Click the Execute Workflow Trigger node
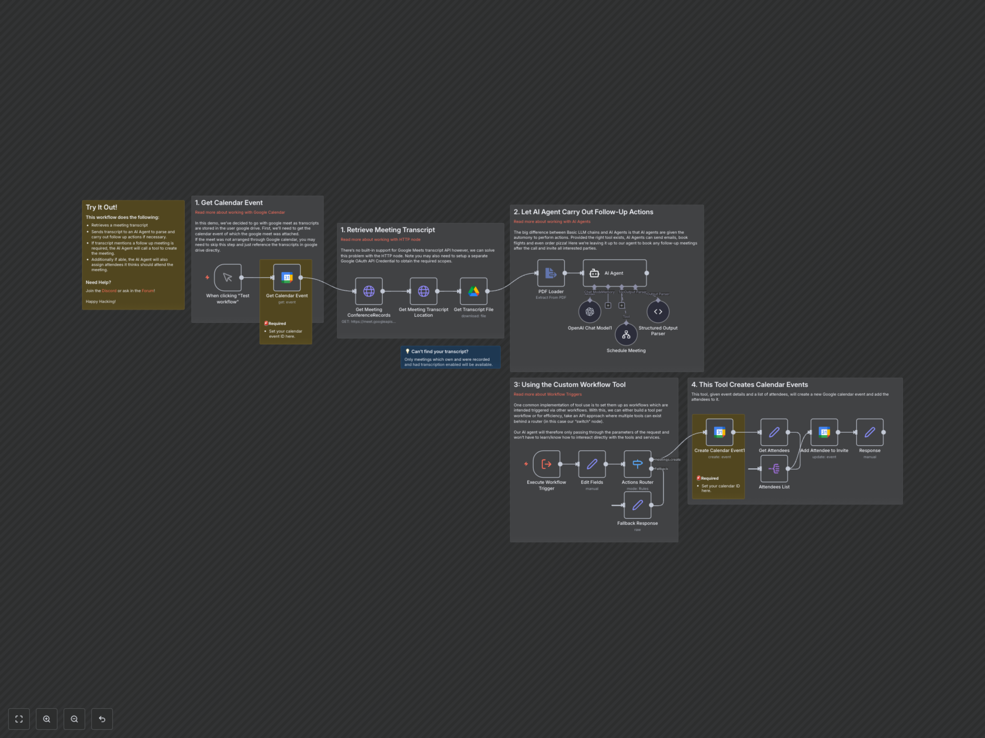 pyautogui.click(x=546, y=464)
